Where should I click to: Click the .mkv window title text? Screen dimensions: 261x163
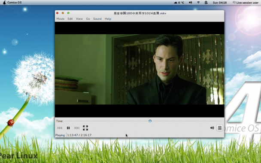point(140,13)
